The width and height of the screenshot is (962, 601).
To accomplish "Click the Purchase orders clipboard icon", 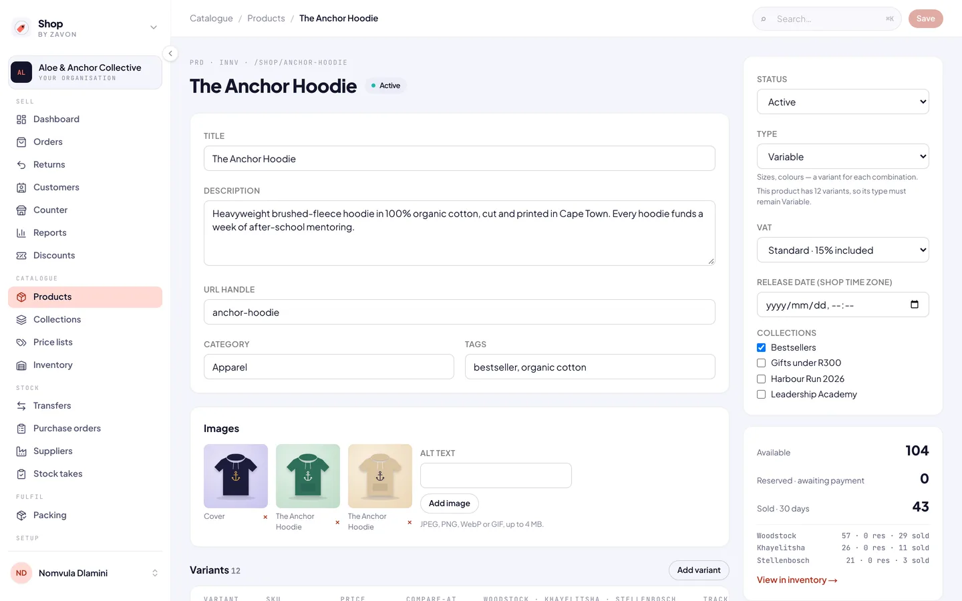I will tap(21, 429).
